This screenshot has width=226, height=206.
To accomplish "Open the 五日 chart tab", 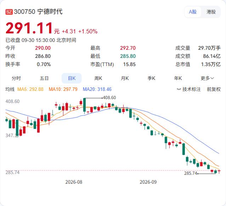I will [44, 78].
